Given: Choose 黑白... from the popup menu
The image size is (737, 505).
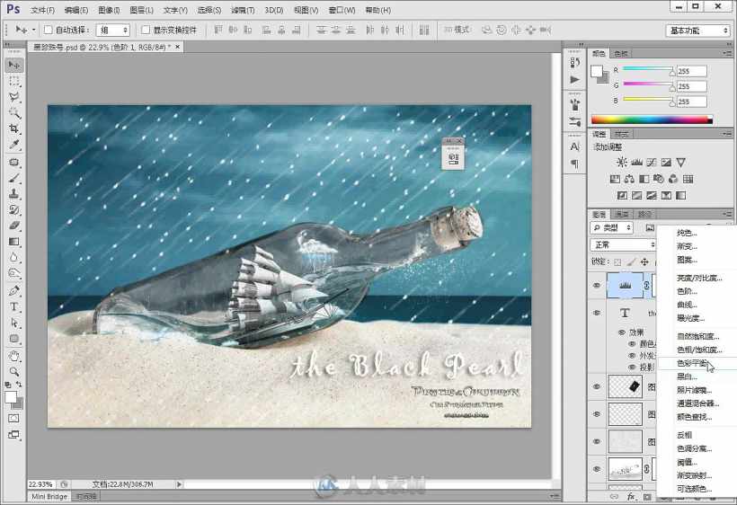Looking at the screenshot, I should (687, 377).
